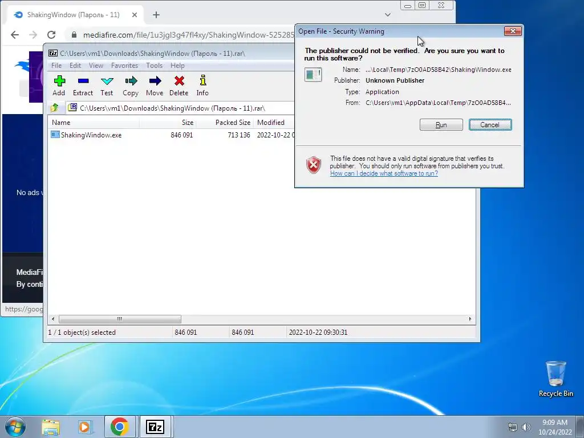
Task: Click the 713 136 packed size cell
Action: (239, 135)
